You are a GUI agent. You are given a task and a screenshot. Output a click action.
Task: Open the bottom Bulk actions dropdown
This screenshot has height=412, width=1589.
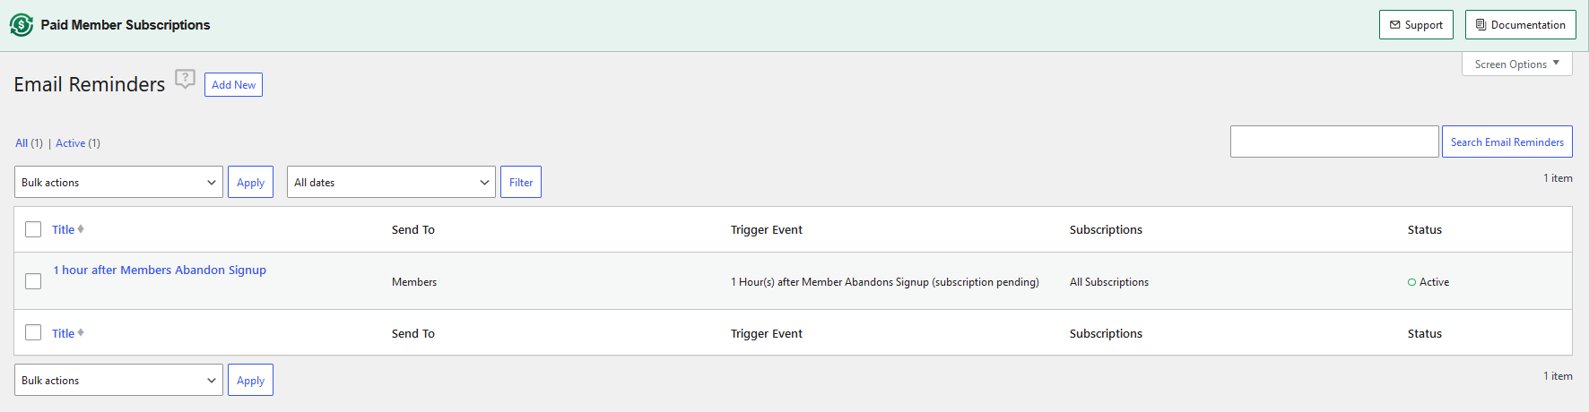point(118,380)
